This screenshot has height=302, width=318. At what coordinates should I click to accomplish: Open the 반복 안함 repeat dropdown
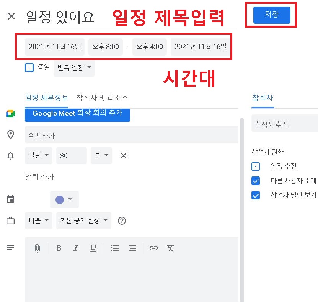click(x=74, y=67)
